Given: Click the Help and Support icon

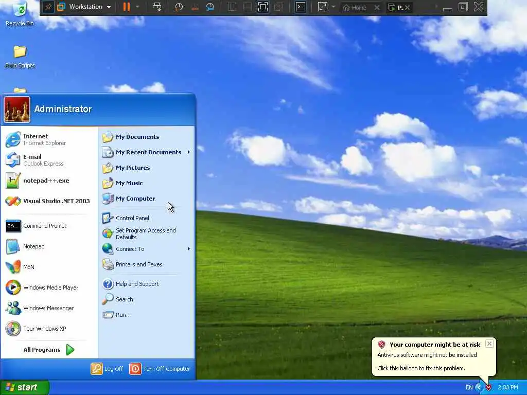Looking at the screenshot, I should 108,284.
